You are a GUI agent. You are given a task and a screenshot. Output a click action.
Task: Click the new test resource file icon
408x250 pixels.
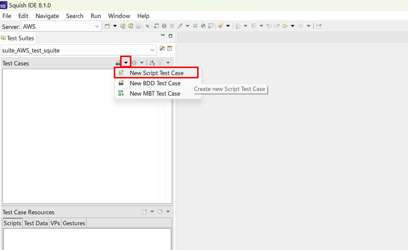pos(145,212)
